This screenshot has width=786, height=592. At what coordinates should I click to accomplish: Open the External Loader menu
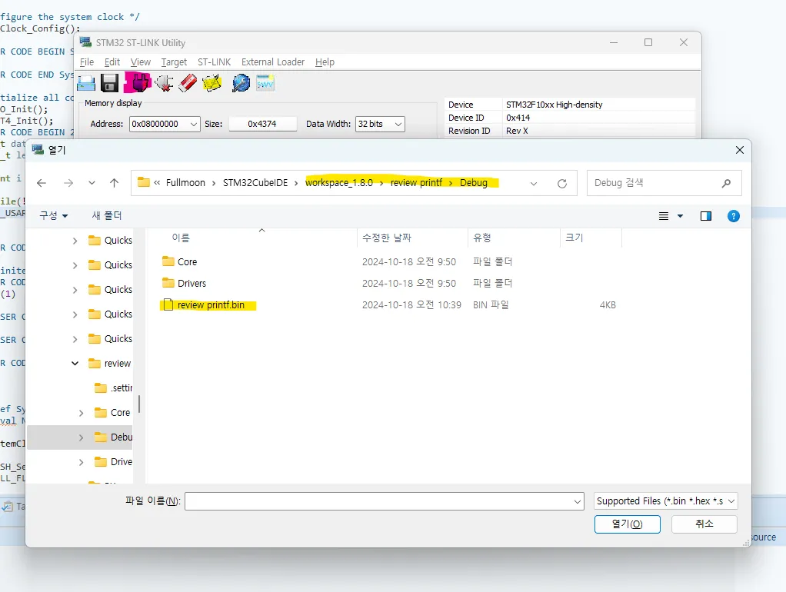(273, 62)
